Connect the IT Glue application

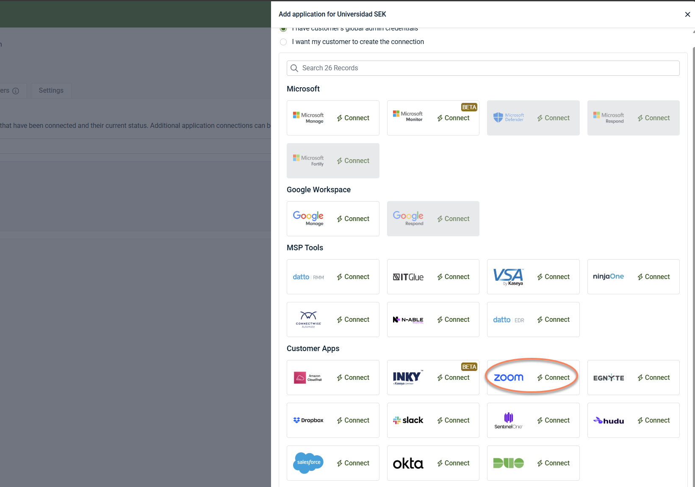click(453, 277)
